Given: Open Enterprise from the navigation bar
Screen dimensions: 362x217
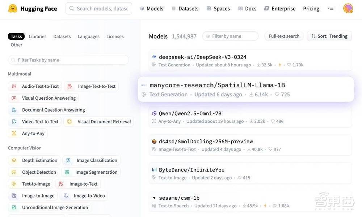Looking at the screenshot, I should pyautogui.click(x=283, y=9).
